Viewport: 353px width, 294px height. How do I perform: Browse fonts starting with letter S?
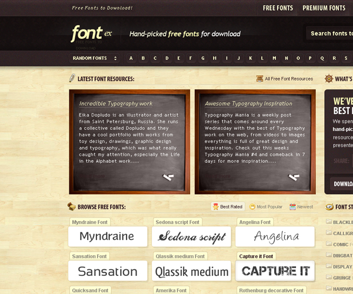point(346,58)
